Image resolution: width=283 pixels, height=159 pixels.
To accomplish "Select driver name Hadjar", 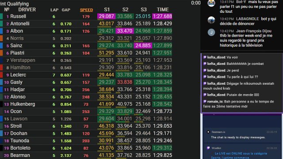I will click(x=18, y=89).
